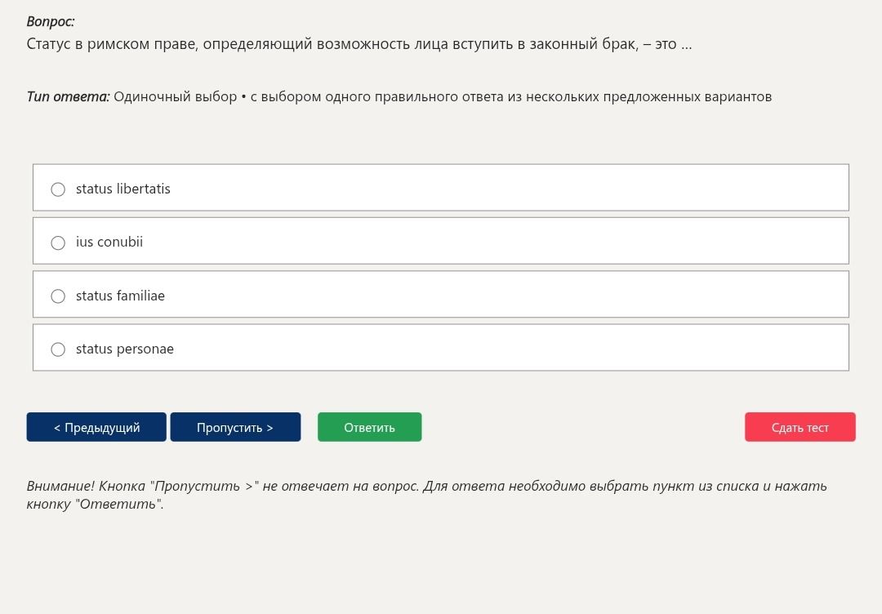The height and width of the screenshot is (614, 882).
Task: Finish the test via Сдать тест button
Action: pos(800,427)
